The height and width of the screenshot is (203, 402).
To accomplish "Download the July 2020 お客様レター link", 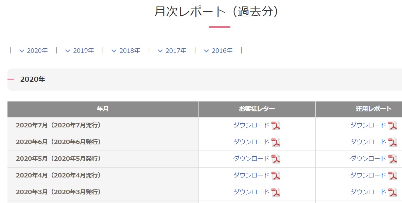I will (x=251, y=125).
